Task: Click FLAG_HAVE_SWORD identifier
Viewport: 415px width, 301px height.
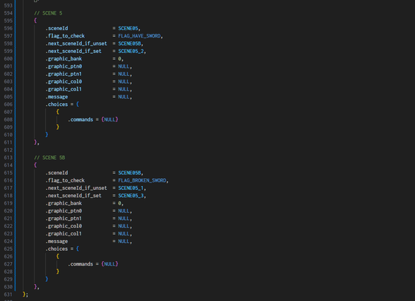Action: [139, 36]
